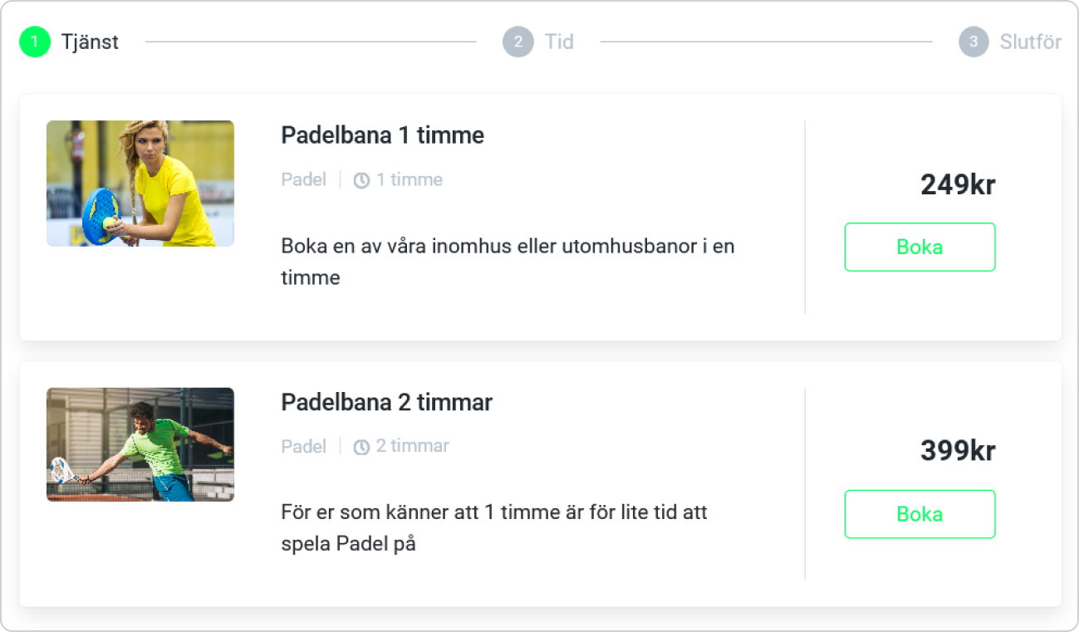Viewport: 1079px width, 632px height.
Task: Switch to the Tid step
Action: (559, 42)
